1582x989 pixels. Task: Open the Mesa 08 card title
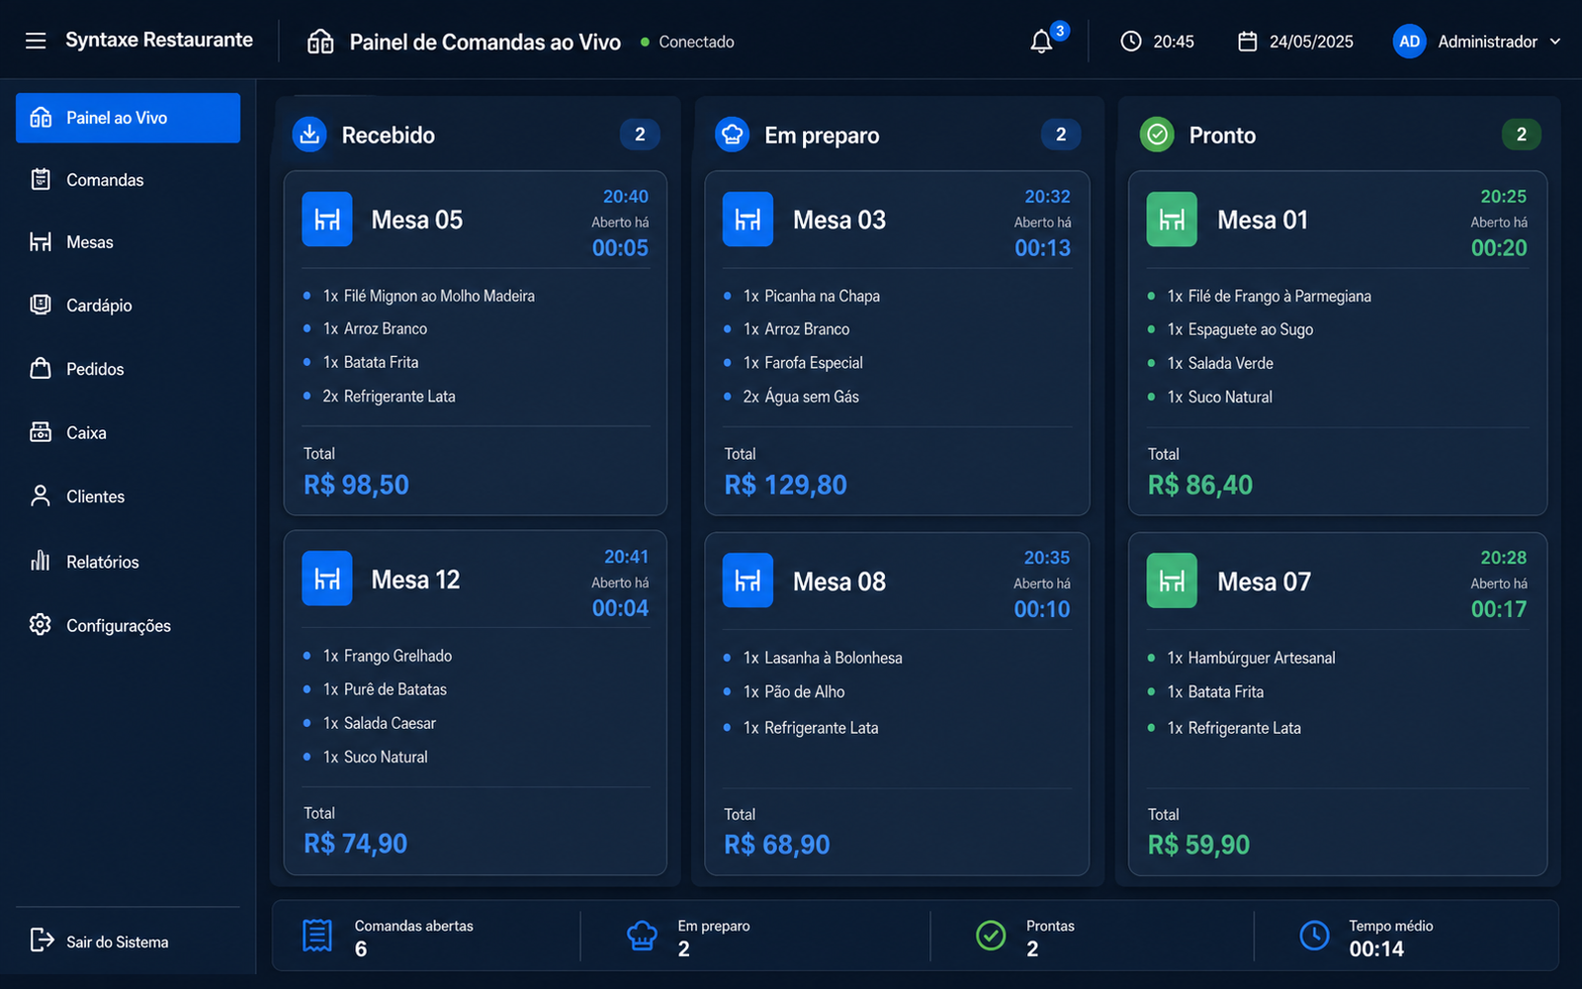pos(839,582)
